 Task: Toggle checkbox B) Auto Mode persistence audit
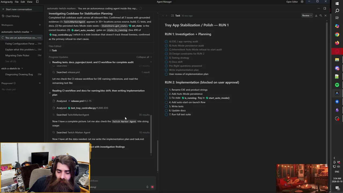tap(166, 46)
